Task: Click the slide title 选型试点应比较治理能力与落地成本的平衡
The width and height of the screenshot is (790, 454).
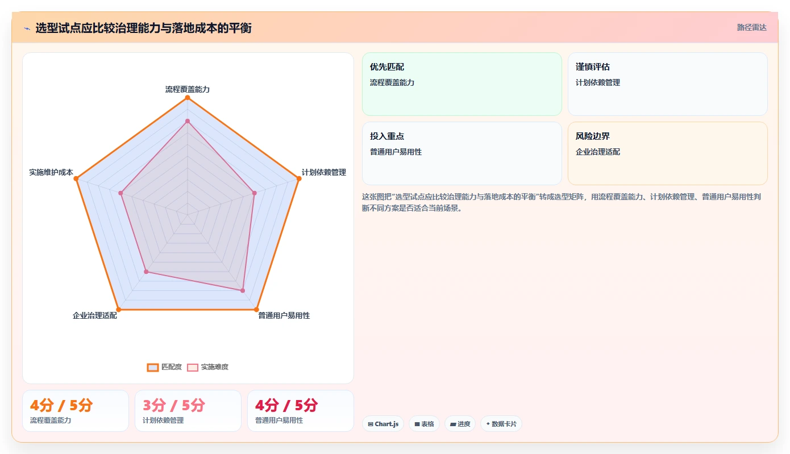Action: pos(143,28)
